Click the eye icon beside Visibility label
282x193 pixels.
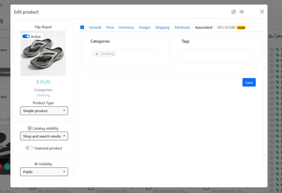click(x=36, y=164)
